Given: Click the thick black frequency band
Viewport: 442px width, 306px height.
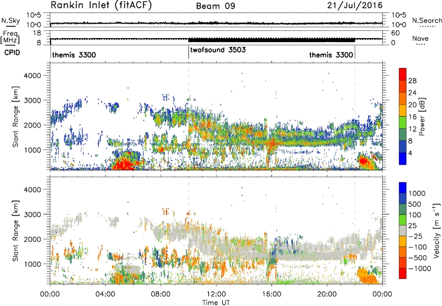Looking at the screenshot, I should [271, 40].
